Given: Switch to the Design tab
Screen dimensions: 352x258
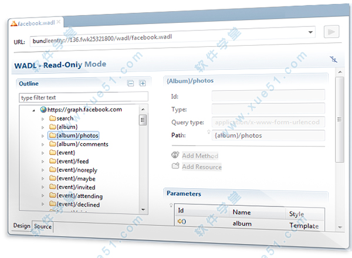Looking at the screenshot, I should pyautogui.click(x=22, y=226).
